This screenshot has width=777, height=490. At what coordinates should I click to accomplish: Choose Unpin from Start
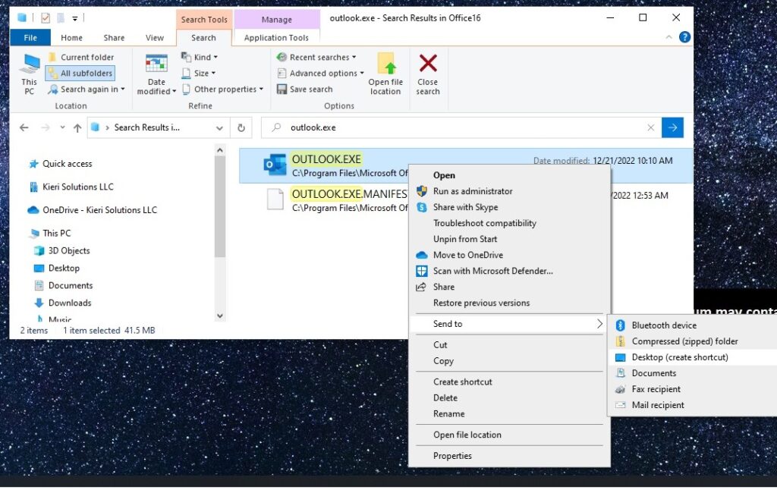point(509,239)
